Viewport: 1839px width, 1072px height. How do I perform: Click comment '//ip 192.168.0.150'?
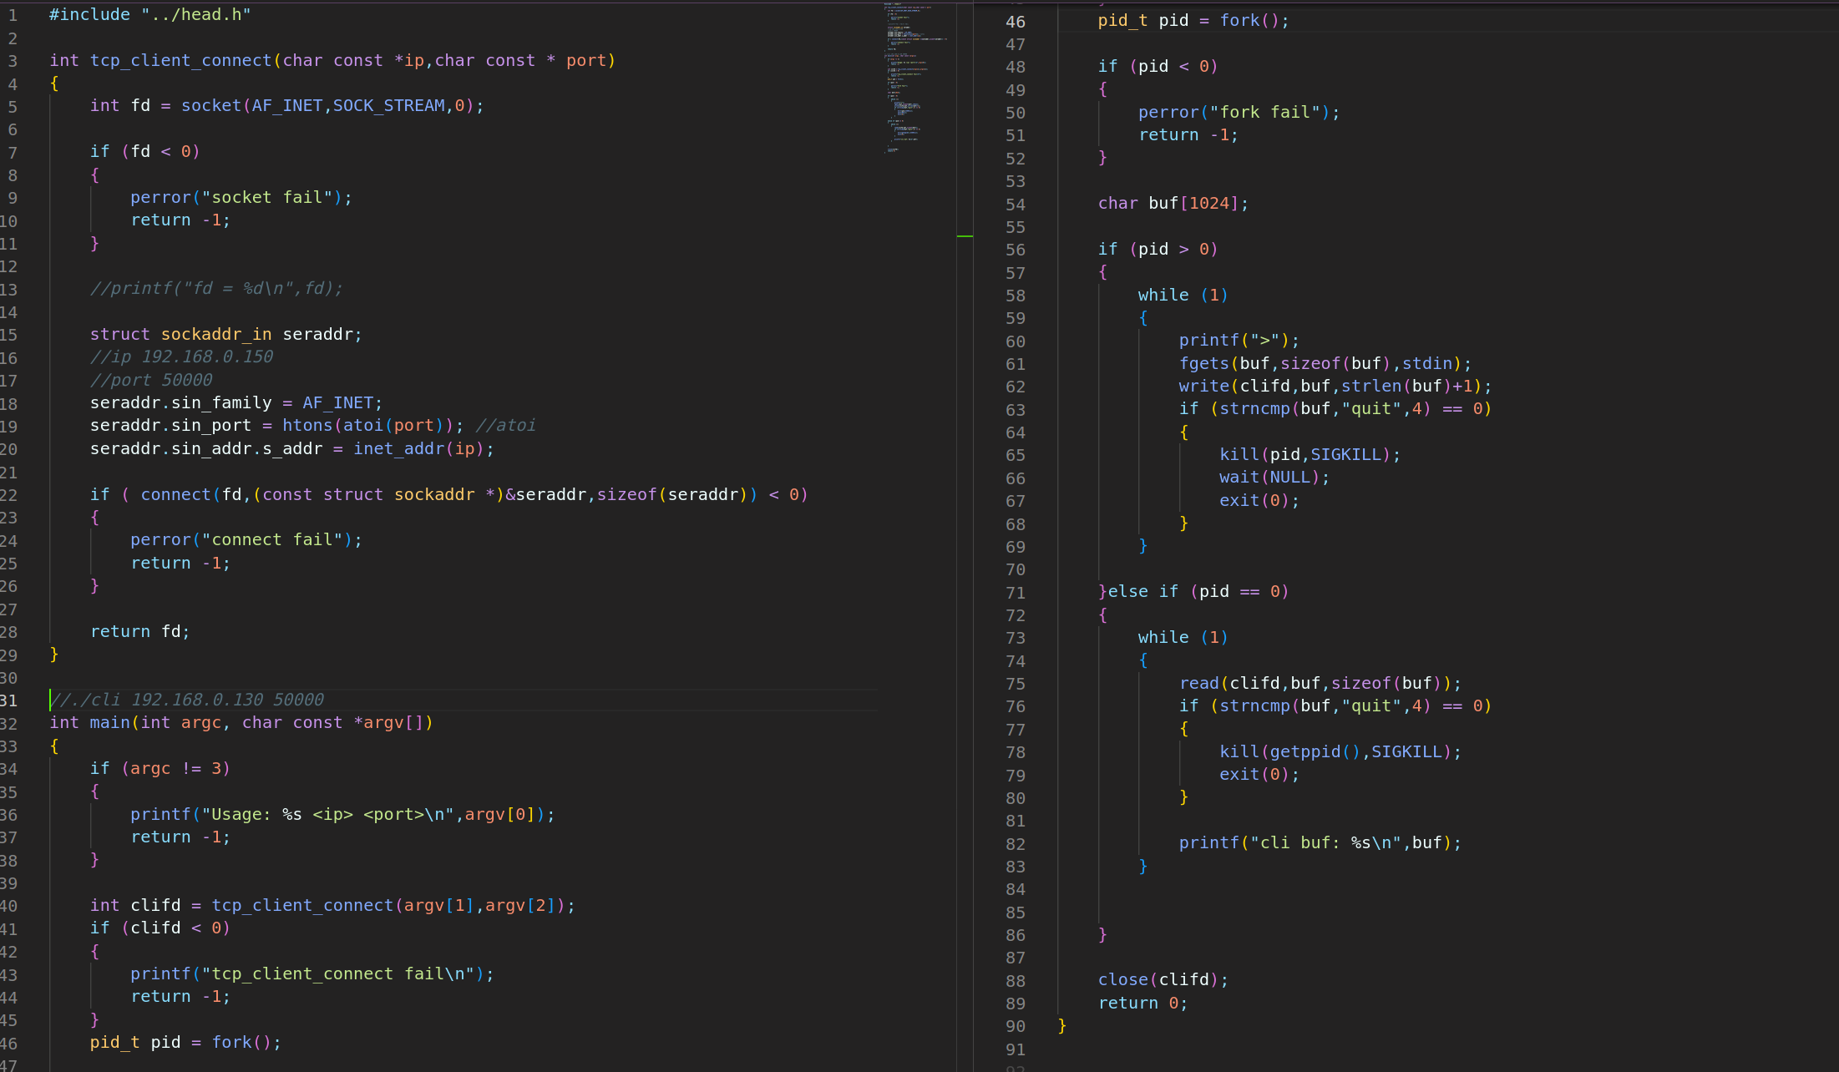(181, 356)
